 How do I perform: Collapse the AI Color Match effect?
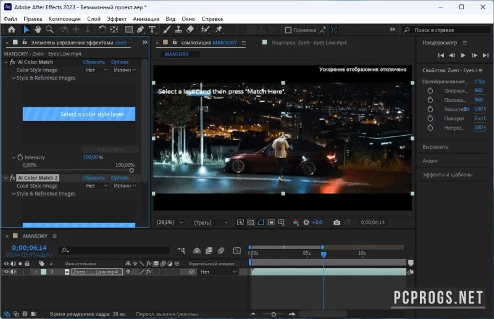[6, 62]
